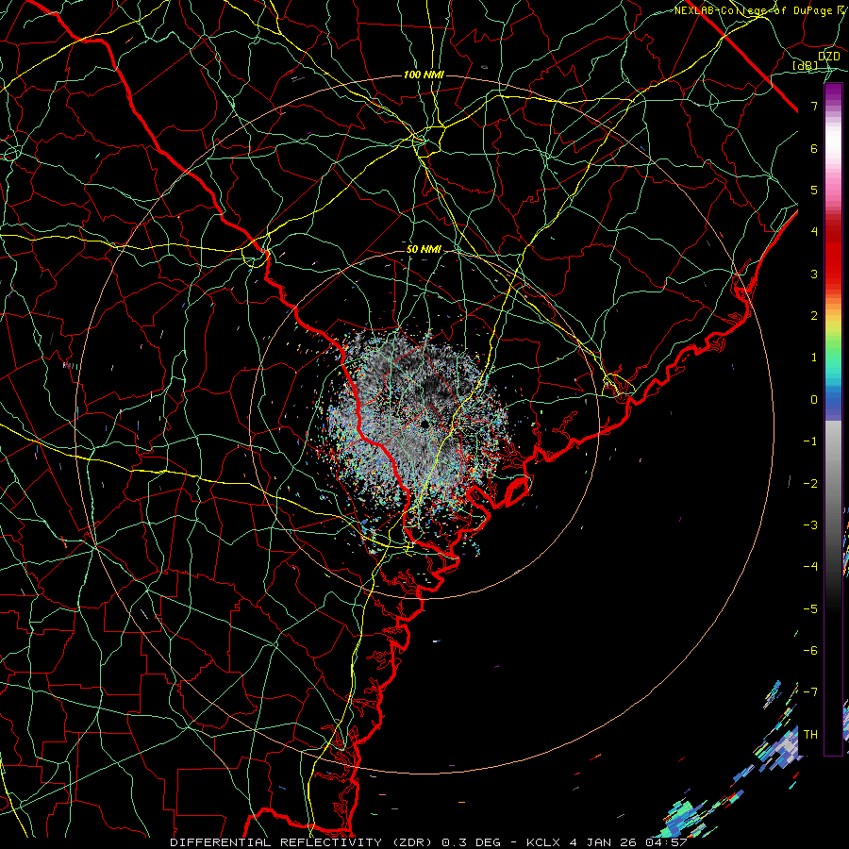Click the -2 value on the scale

810,483
